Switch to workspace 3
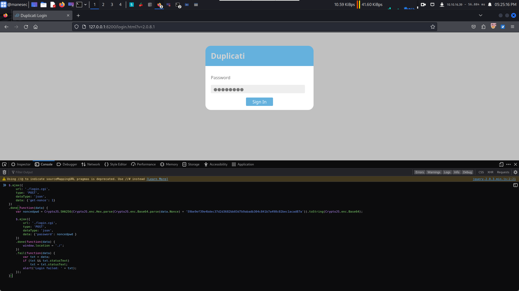 coord(112,5)
